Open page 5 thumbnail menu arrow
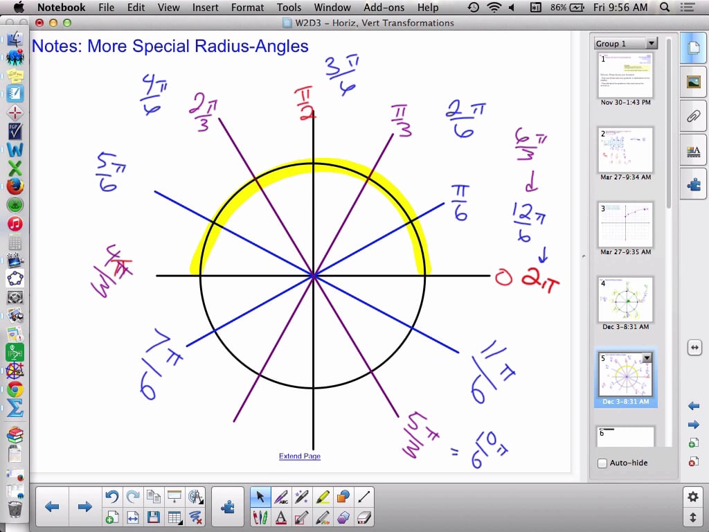This screenshot has width=709, height=532. coord(647,358)
